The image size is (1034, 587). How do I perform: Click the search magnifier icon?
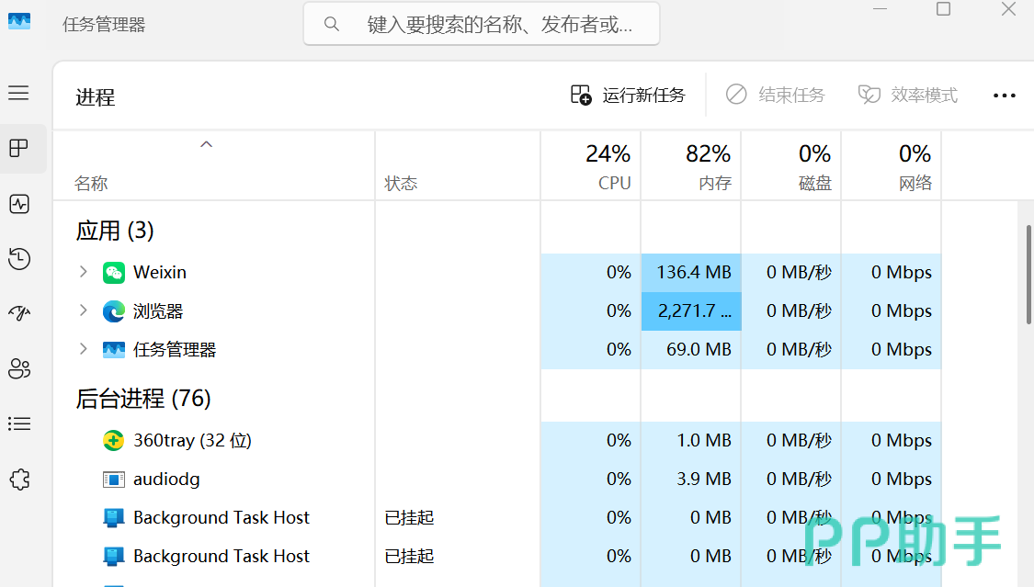tap(332, 25)
